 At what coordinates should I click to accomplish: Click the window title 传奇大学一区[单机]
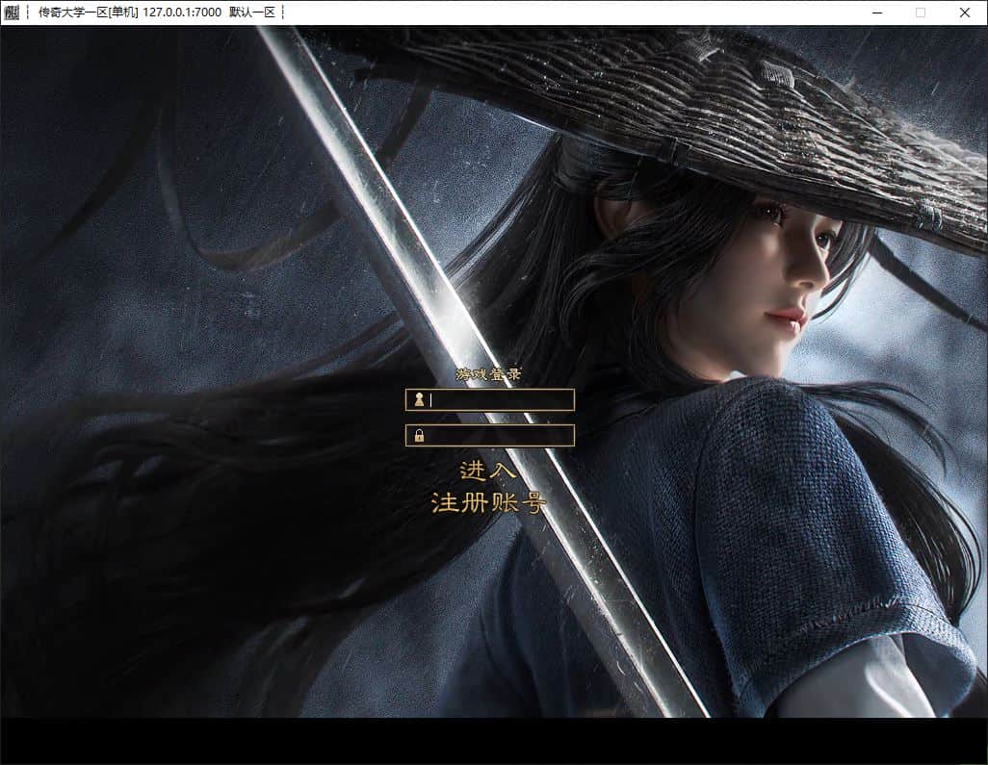coord(89,12)
